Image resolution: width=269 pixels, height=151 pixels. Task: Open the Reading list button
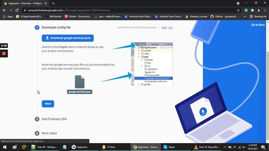tap(258, 16)
